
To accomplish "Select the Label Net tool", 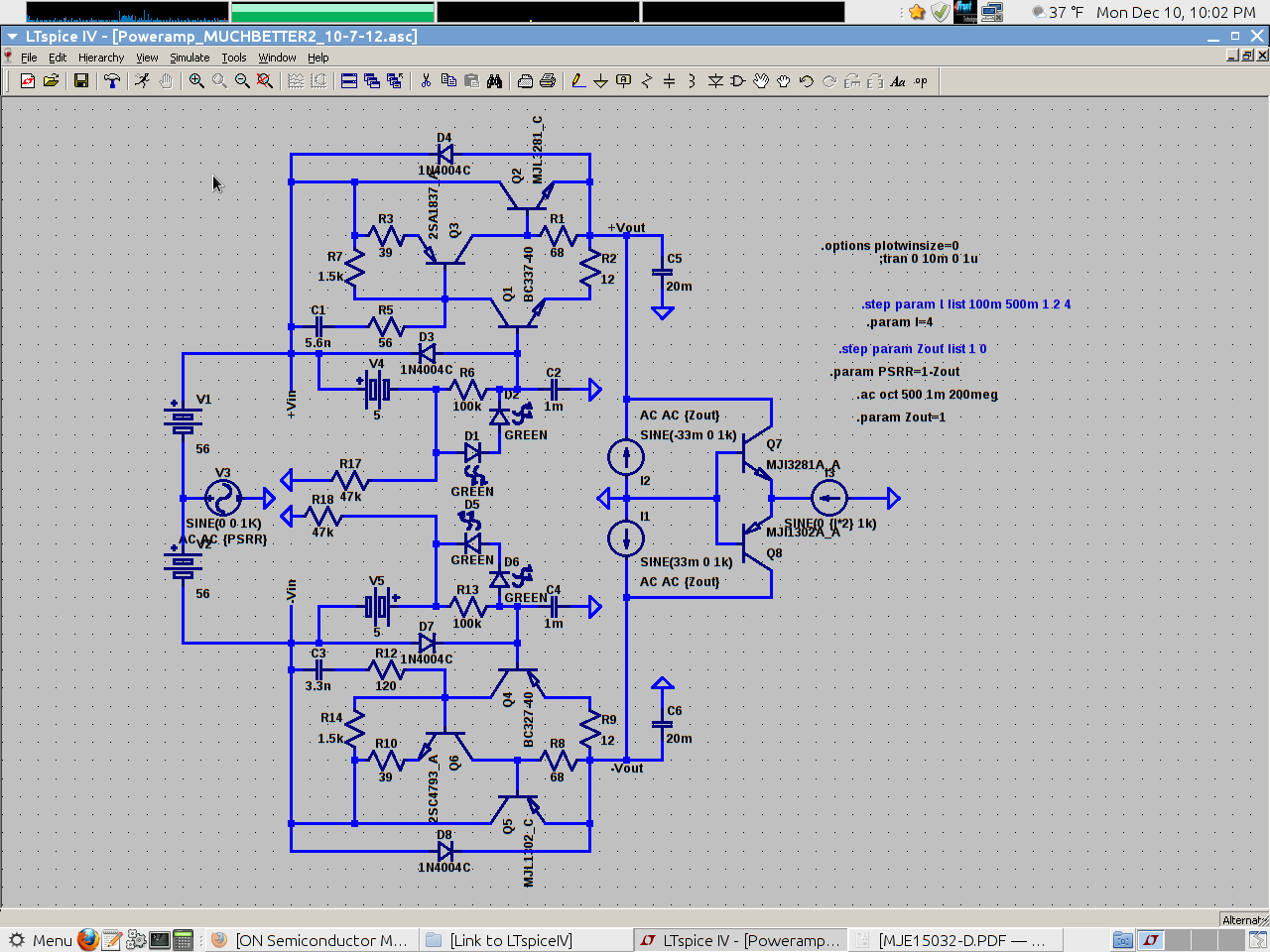I will (x=623, y=81).
